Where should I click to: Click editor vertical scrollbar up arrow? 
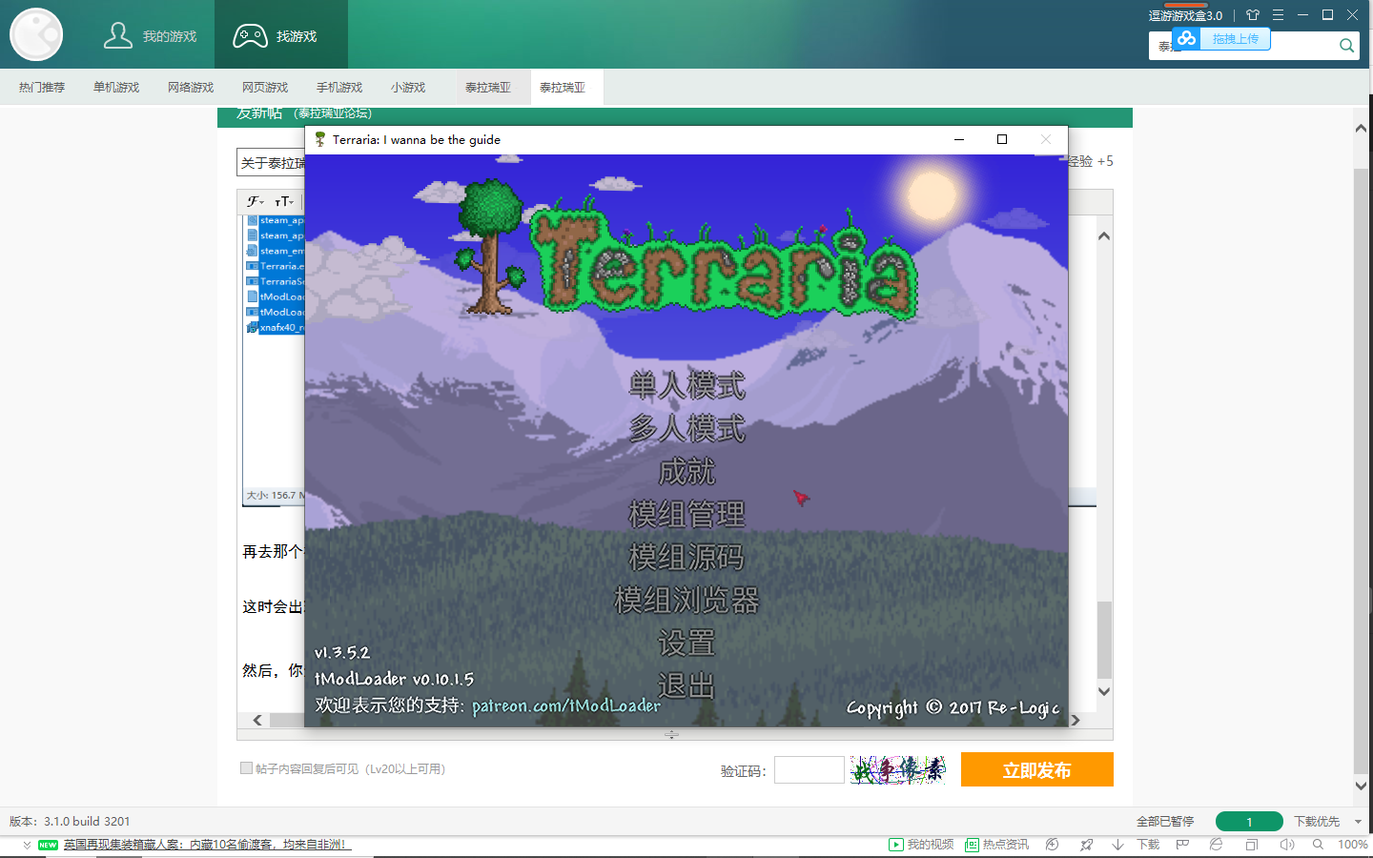[1104, 236]
